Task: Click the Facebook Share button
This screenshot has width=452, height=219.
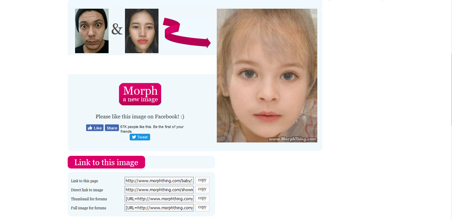Action: (112, 128)
